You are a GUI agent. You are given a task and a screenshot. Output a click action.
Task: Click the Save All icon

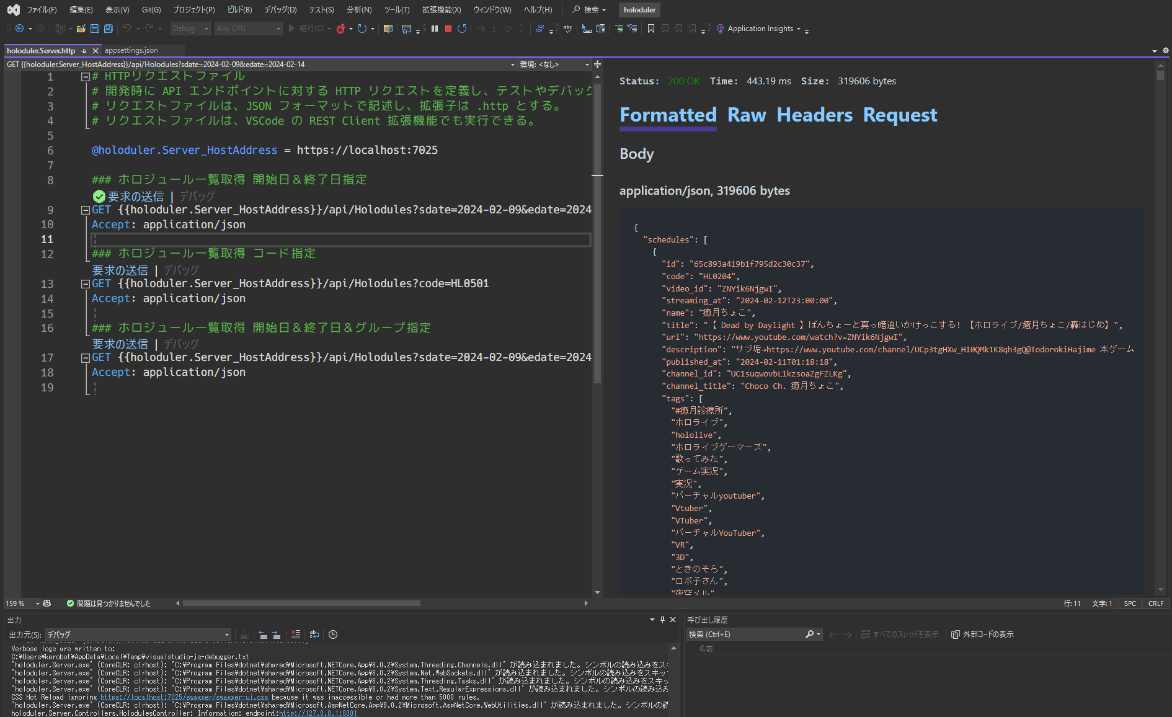pyautogui.click(x=107, y=29)
